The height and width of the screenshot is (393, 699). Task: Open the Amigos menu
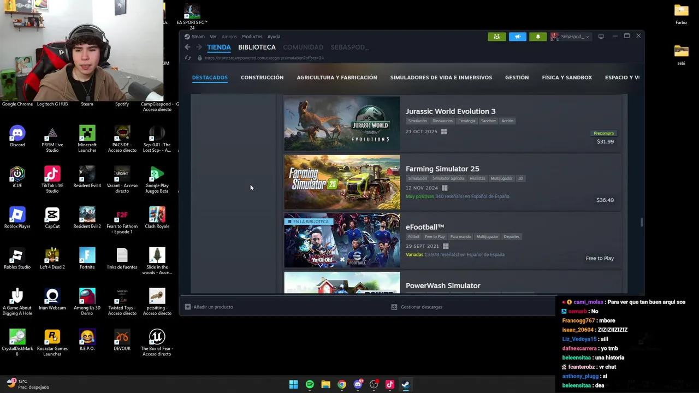229,37
